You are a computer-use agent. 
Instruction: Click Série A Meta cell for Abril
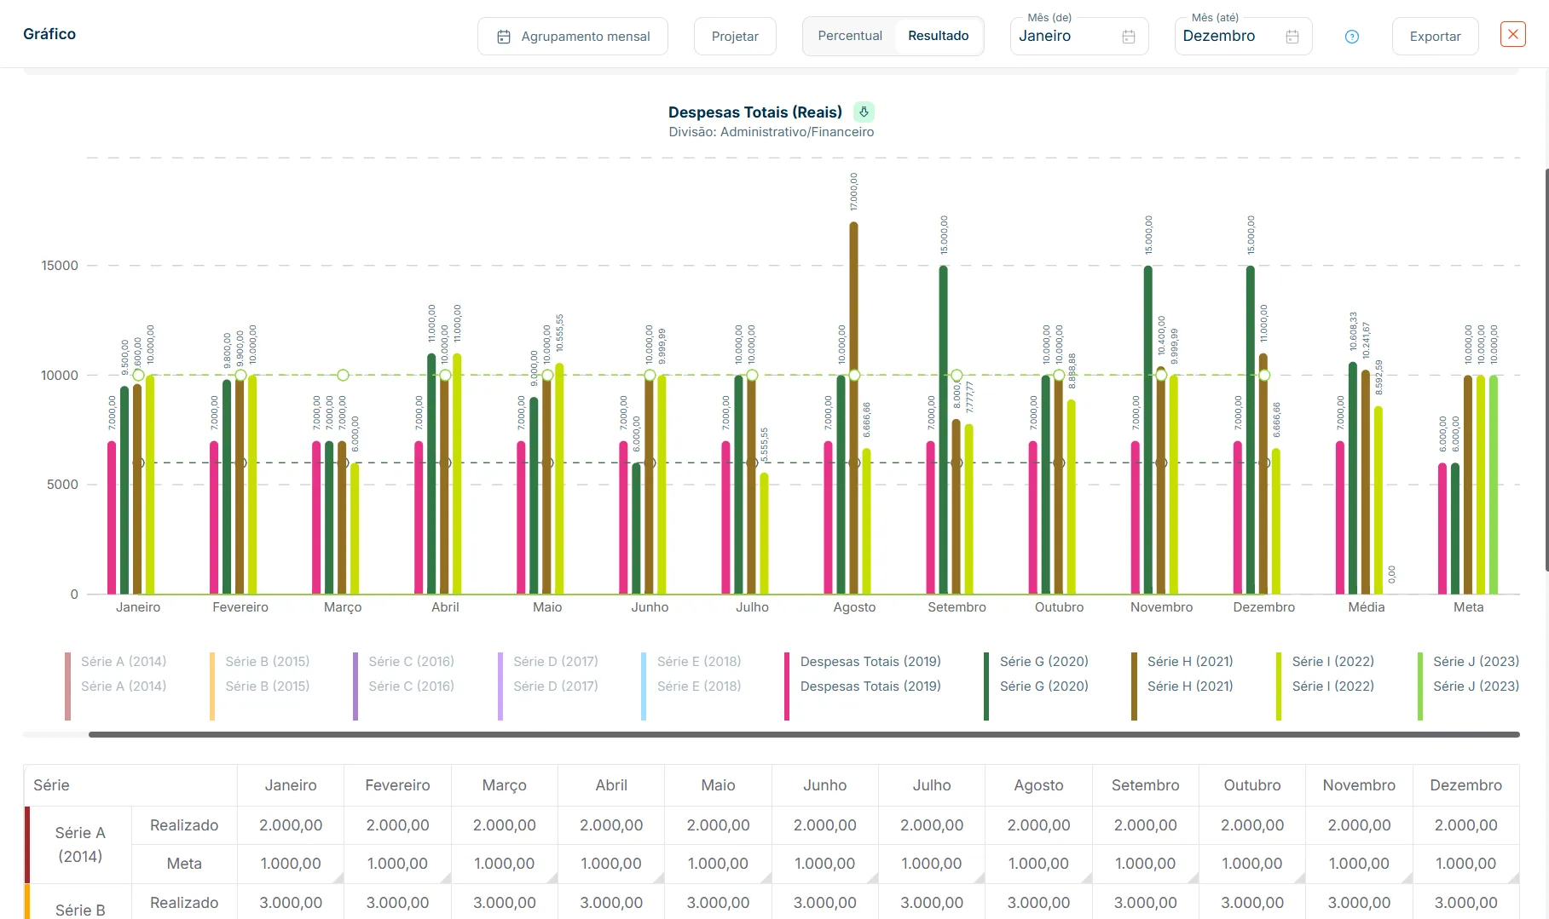tap(611, 864)
